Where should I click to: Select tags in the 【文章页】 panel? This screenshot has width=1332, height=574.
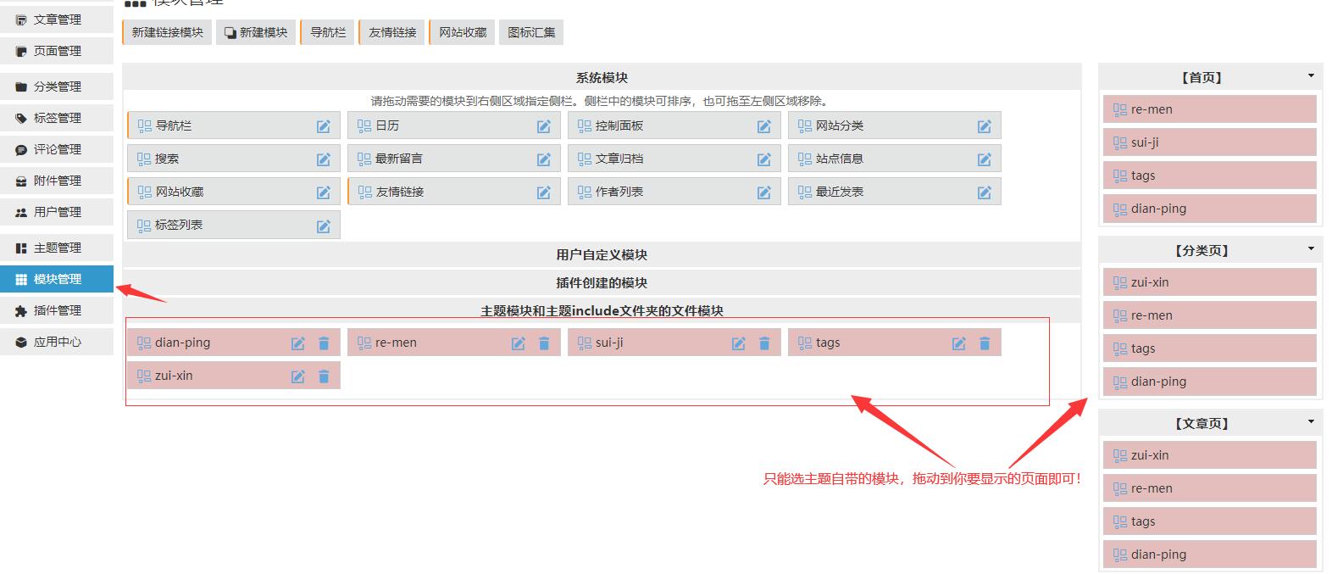[1210, 521]
